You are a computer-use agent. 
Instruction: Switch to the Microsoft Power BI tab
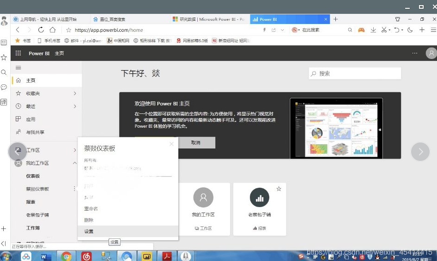[208, 19]
